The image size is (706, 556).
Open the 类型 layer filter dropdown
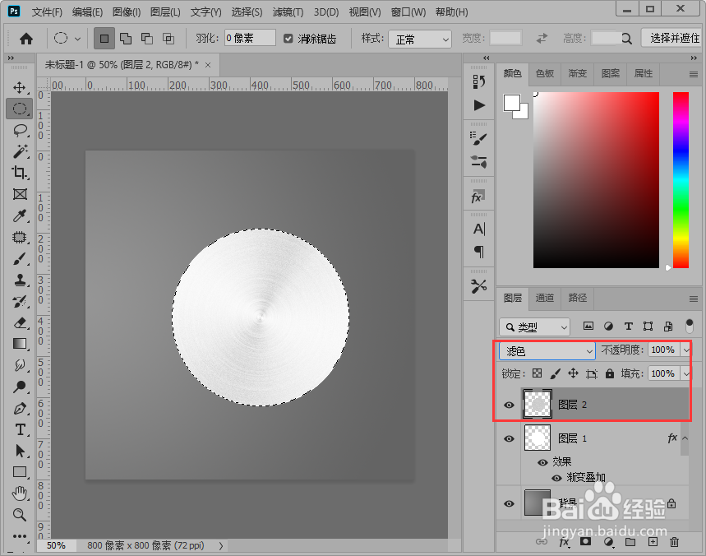point(534,327)
